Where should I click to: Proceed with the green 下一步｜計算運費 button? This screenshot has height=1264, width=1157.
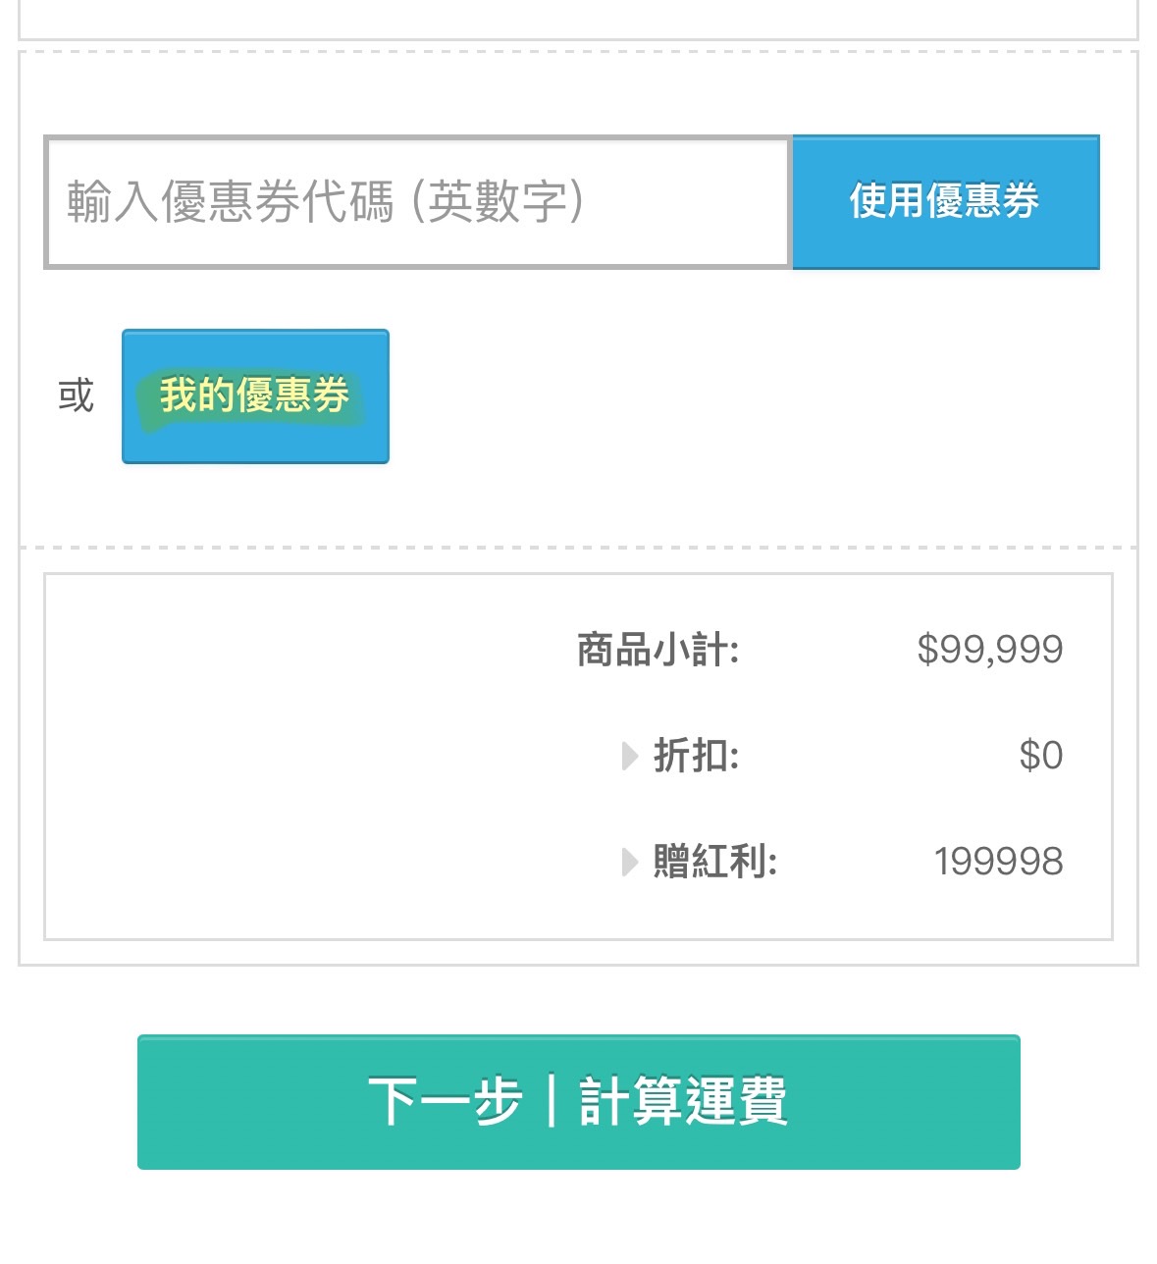(579, 1102)
